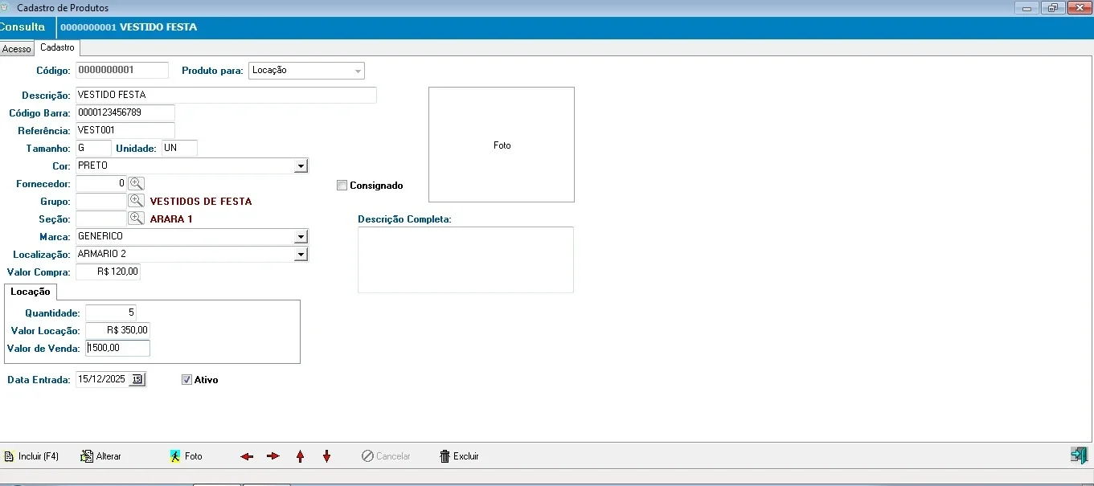Click the VESTIDOS DE FESTA group text
Screen dimensions: 1094x486
click(201, 202)
